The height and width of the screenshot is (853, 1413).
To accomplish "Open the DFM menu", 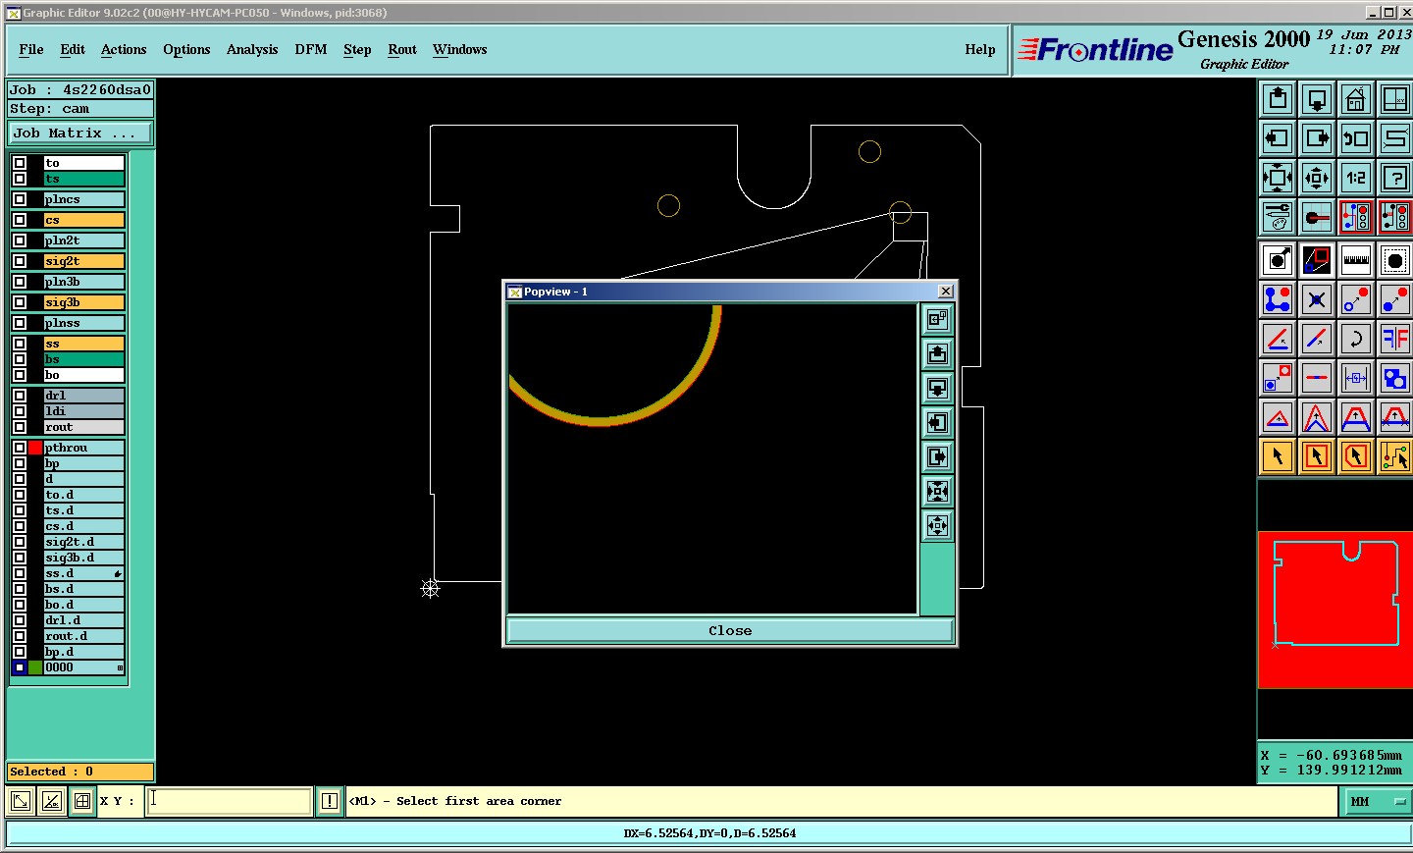I will 311,50.
